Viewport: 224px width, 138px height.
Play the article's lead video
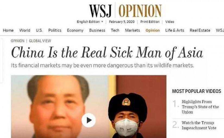click(x=89, y=120)
